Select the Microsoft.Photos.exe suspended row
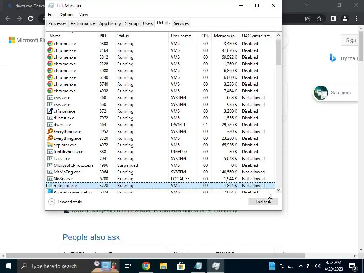 point(161,165)
